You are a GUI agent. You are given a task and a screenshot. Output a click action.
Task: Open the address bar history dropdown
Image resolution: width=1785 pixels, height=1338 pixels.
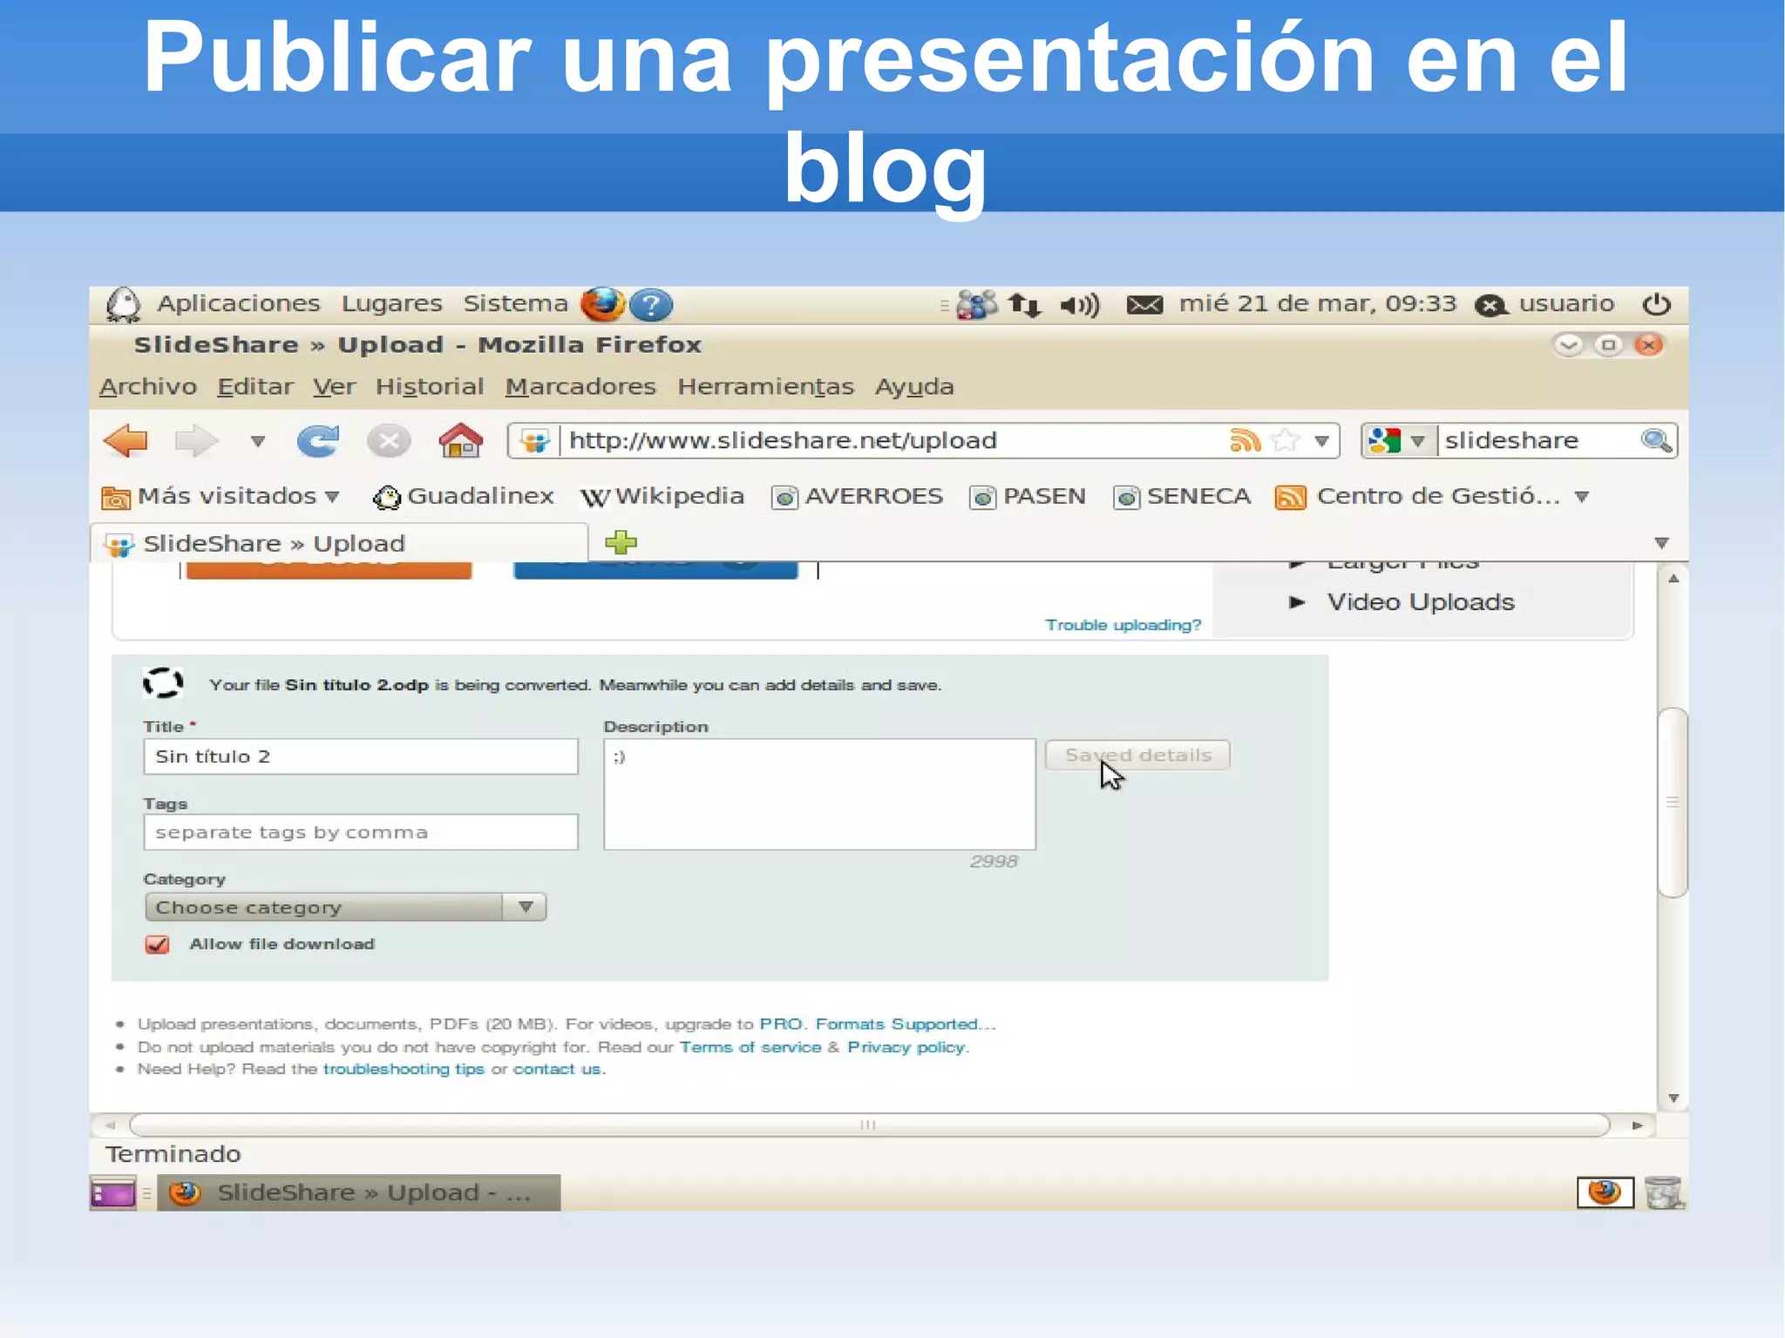(1322, 441)
